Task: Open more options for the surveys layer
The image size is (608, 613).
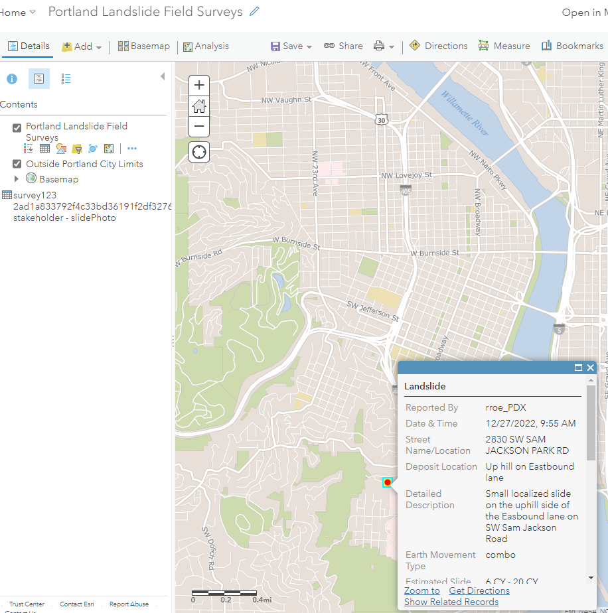Action: (x=131, y=148)
